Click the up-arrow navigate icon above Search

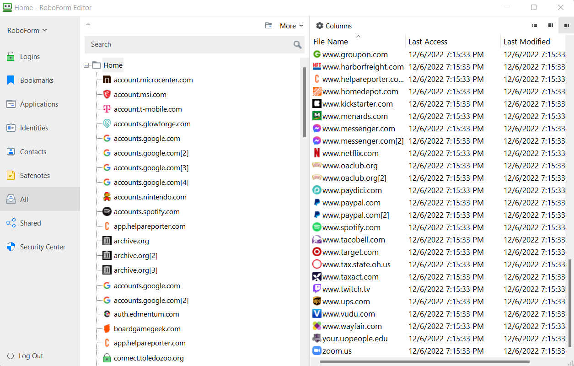[x=88, y=26]
